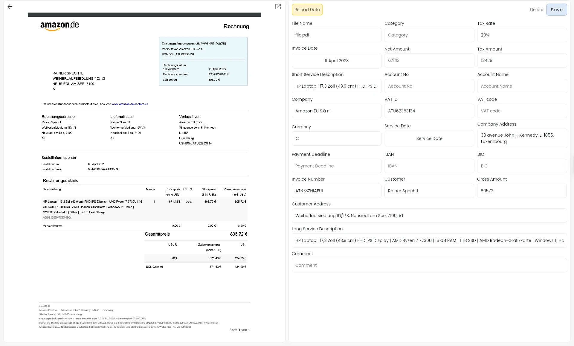Click the Zahlungsreferenznummer line in invoice
The height and width of the screenshot is (346, 574).
pos(194,44)
